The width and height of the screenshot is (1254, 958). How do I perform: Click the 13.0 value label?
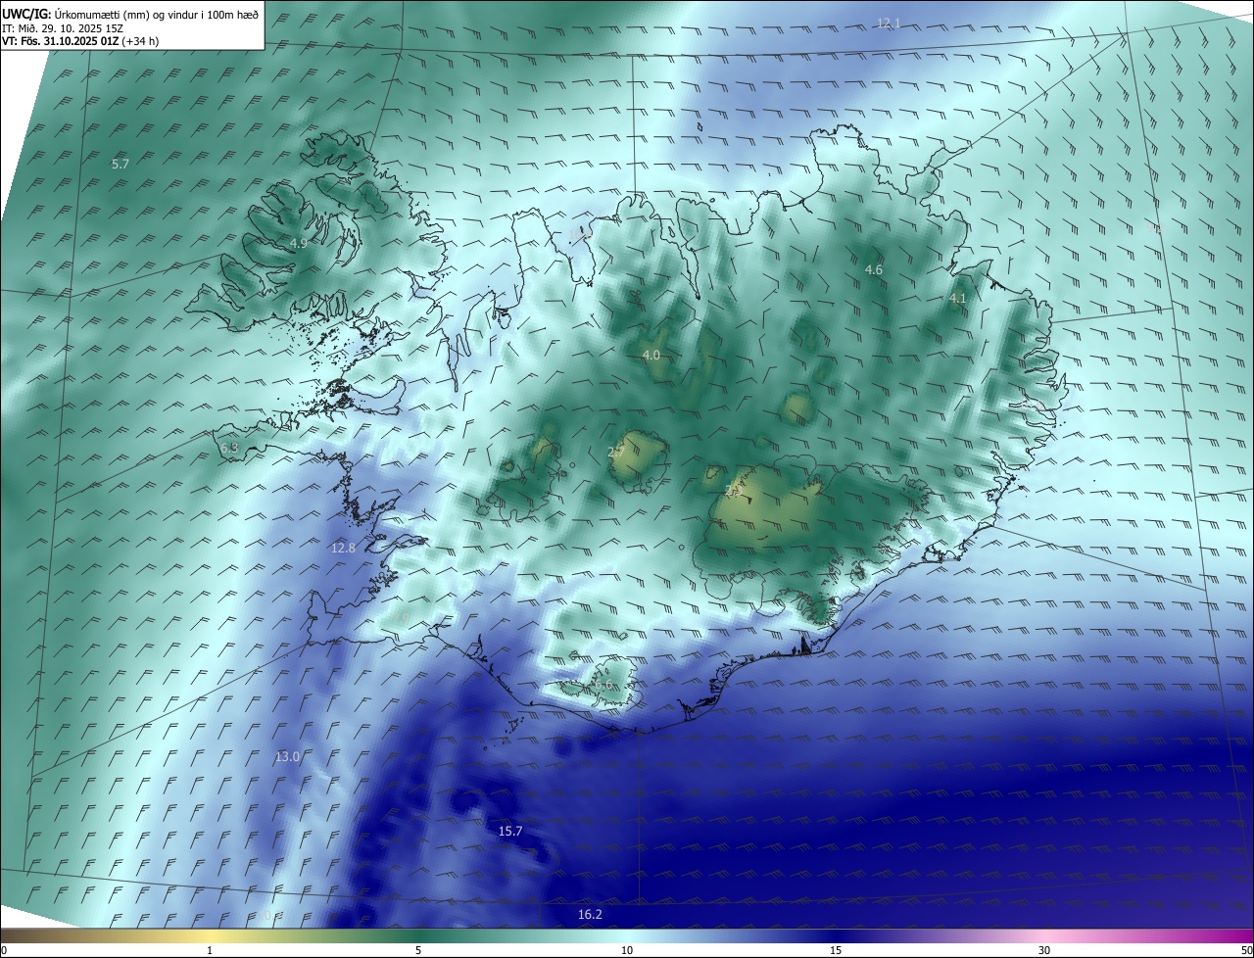point(287,756)
